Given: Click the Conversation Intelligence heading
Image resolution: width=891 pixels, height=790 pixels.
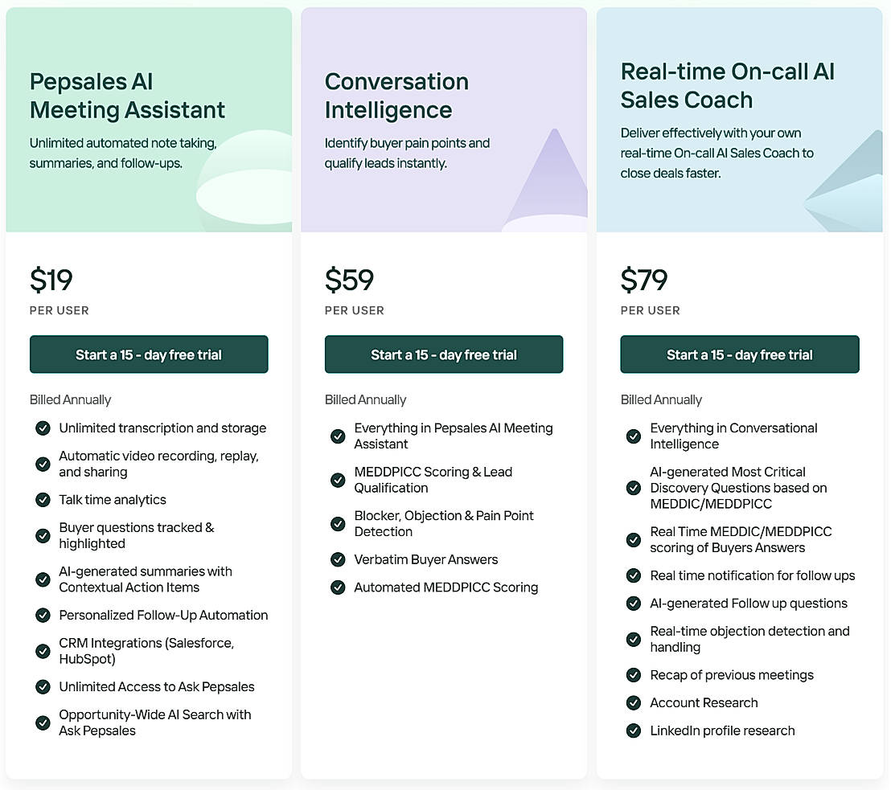Looking at the screenshot, I should (396, 96).
